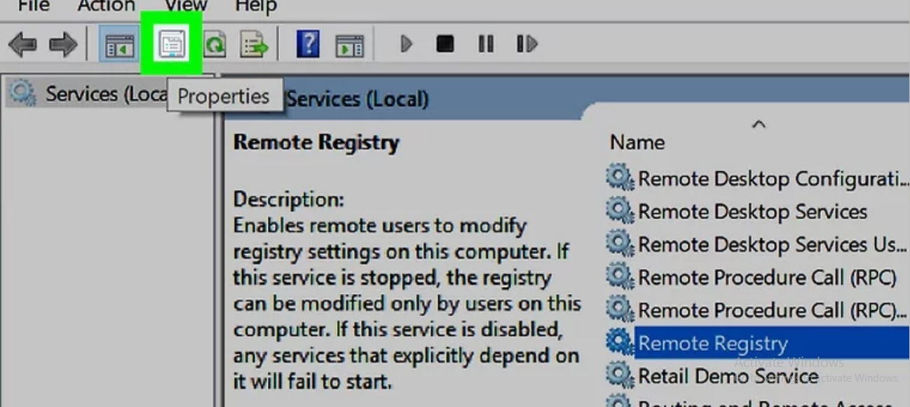Select Remote Desktop Configuration service
The image size is (910, 407).
click(x=758, y=179)
